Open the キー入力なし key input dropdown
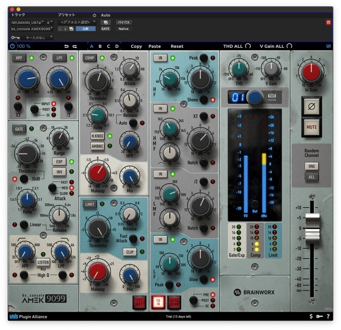 [x=37, y=38]
